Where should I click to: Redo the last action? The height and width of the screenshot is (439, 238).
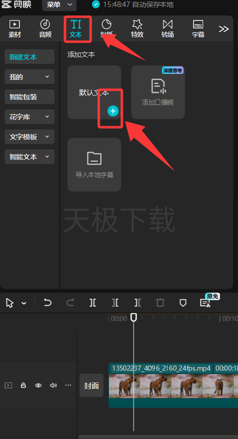[70, 303]
